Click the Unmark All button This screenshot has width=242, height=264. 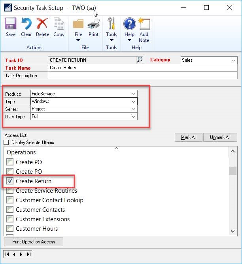tap(220, 137)
